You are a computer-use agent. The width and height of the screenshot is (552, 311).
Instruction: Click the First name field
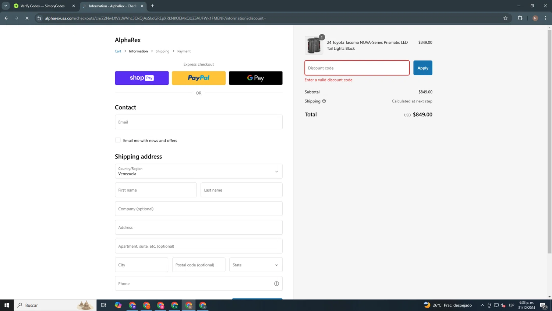pyautogui.click(x=156, y=190)
